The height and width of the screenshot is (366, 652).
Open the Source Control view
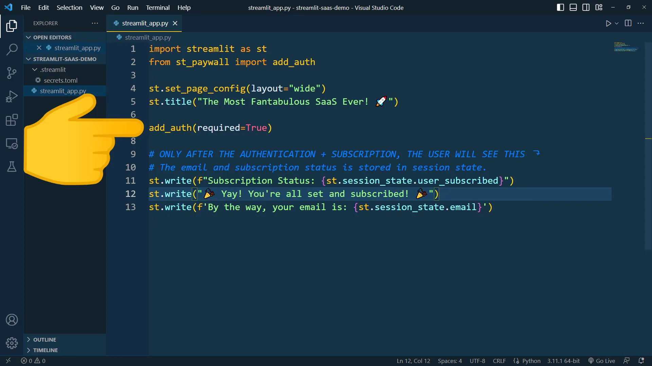(x=12, y=73)
